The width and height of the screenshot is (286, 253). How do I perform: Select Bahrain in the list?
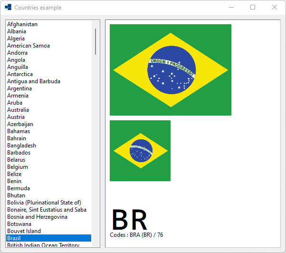pos(49,138)
